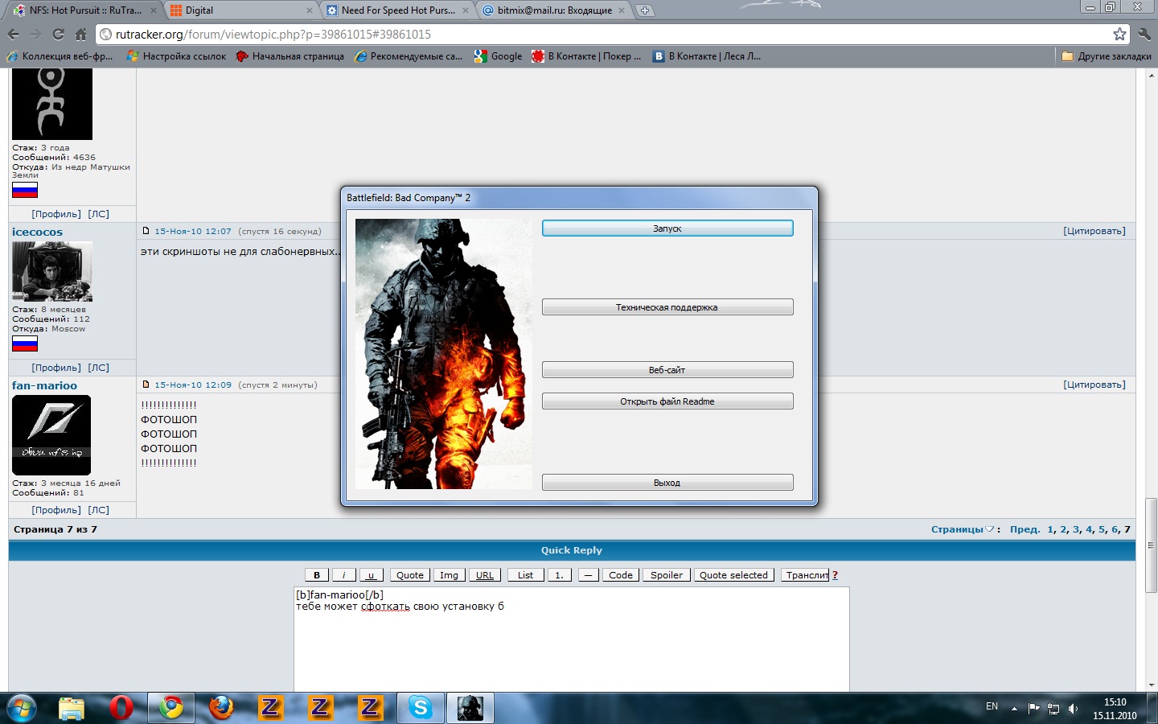
Task: Click [Цитировать] on the icecocos post
Action: click(1094, 231)
